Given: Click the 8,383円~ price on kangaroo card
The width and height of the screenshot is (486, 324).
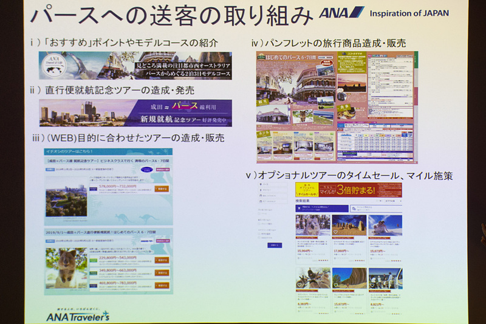Looking at the screenshot, I should click(304, 304).
